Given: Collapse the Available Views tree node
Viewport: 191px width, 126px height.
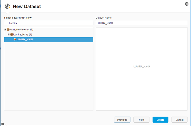Looking at the screenshot, I should click(5, 30).
